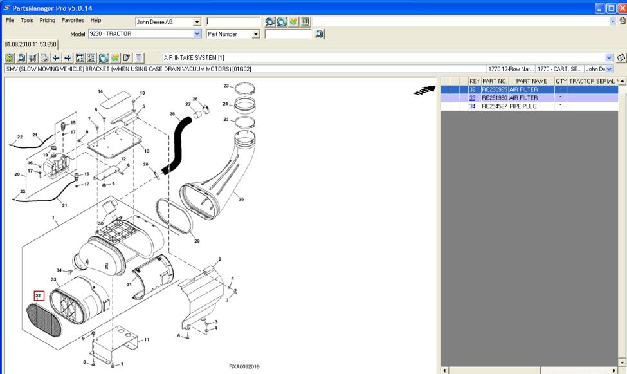Click callout number 14 in the diagram

(x=100, y=91)
